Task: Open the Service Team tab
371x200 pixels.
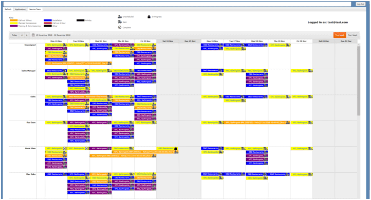Action: [35, 9]
